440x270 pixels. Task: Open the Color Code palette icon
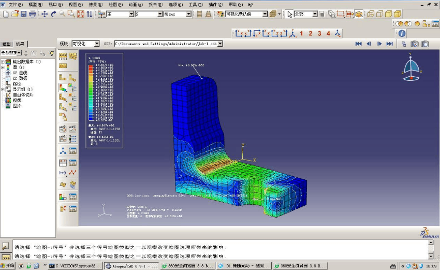(221, 14)
